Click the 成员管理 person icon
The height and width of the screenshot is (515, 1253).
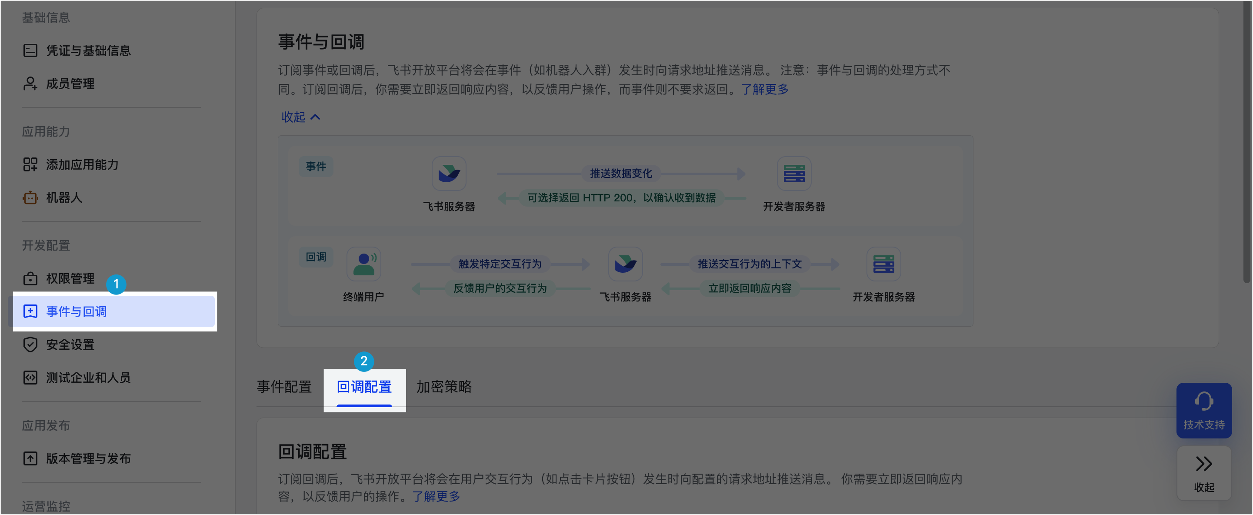[30, 84]
